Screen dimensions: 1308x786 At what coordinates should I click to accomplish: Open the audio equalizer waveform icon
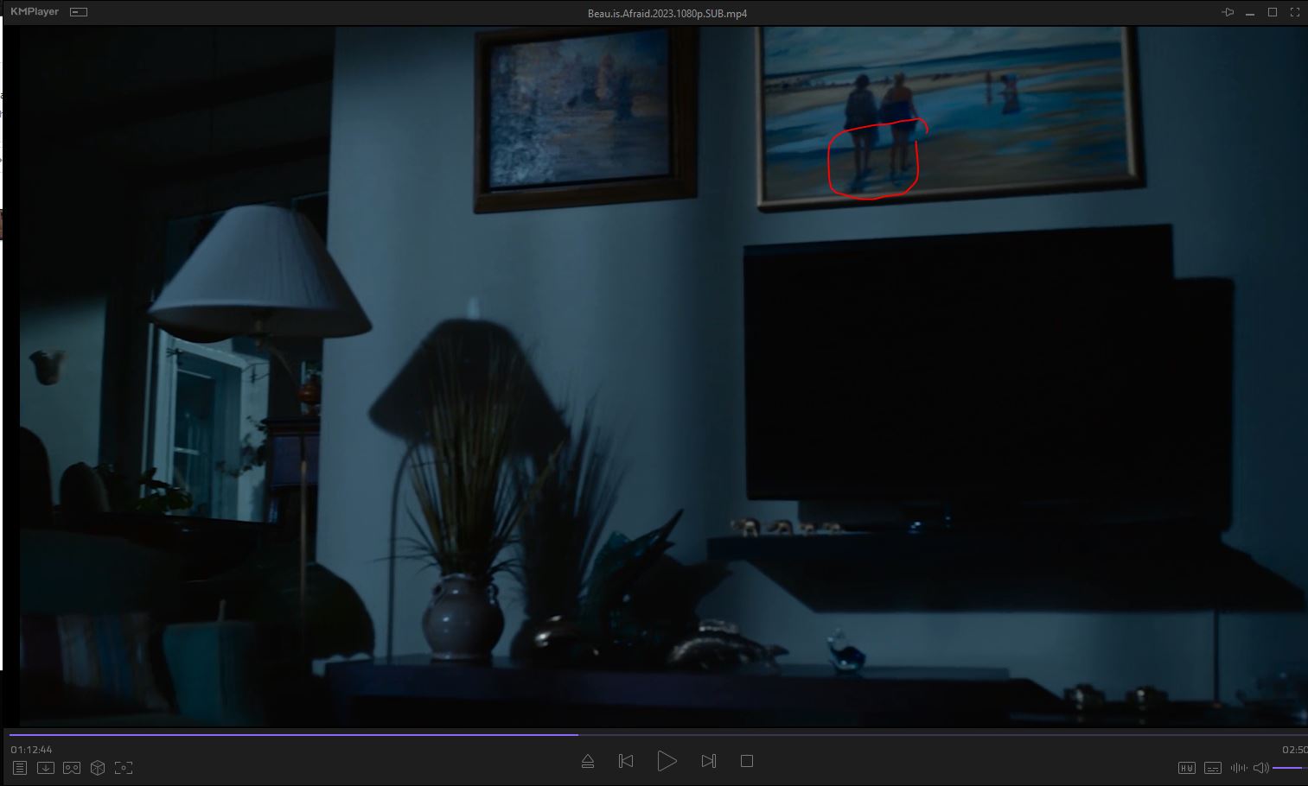point(1238,768)
